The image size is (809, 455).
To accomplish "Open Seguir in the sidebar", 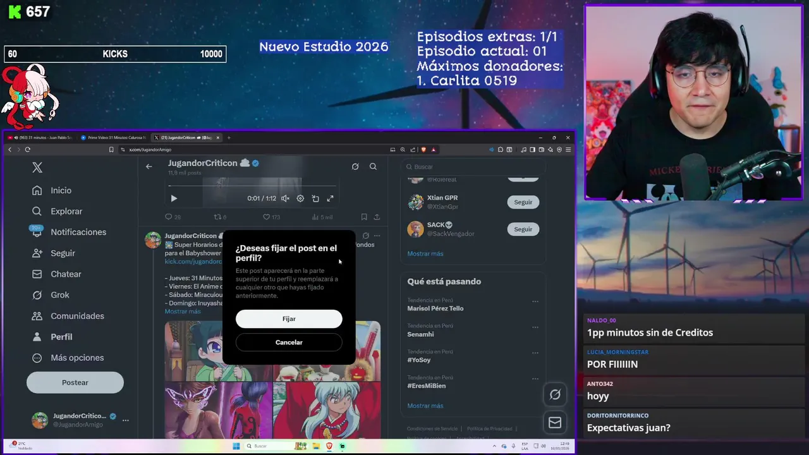I will [55, 253].
